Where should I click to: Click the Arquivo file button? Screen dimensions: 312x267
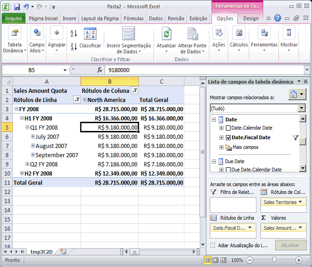[x=13, y=18]
